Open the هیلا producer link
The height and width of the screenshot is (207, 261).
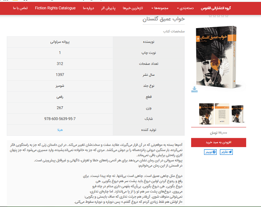point(60,130)
